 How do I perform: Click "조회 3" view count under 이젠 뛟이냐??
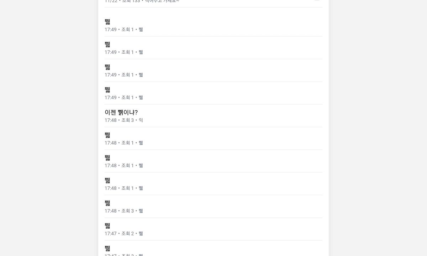[127, 121]
